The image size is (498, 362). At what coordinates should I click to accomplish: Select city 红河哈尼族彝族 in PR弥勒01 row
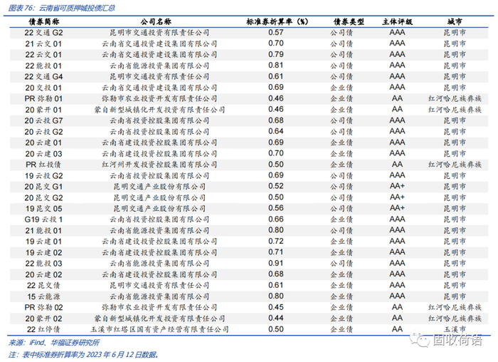tap(455, 98)
